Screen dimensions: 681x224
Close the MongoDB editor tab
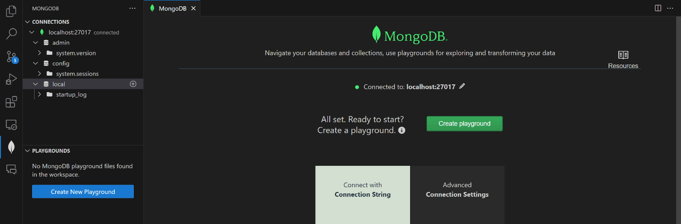(193, 8)
